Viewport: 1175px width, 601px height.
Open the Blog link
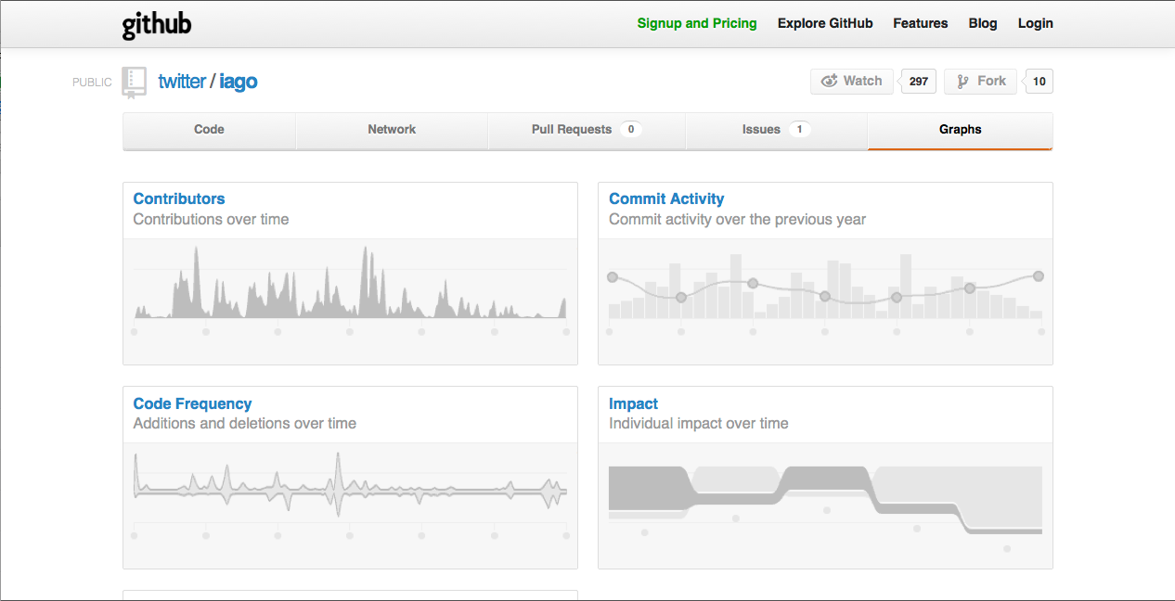click(x=983, y=23)
